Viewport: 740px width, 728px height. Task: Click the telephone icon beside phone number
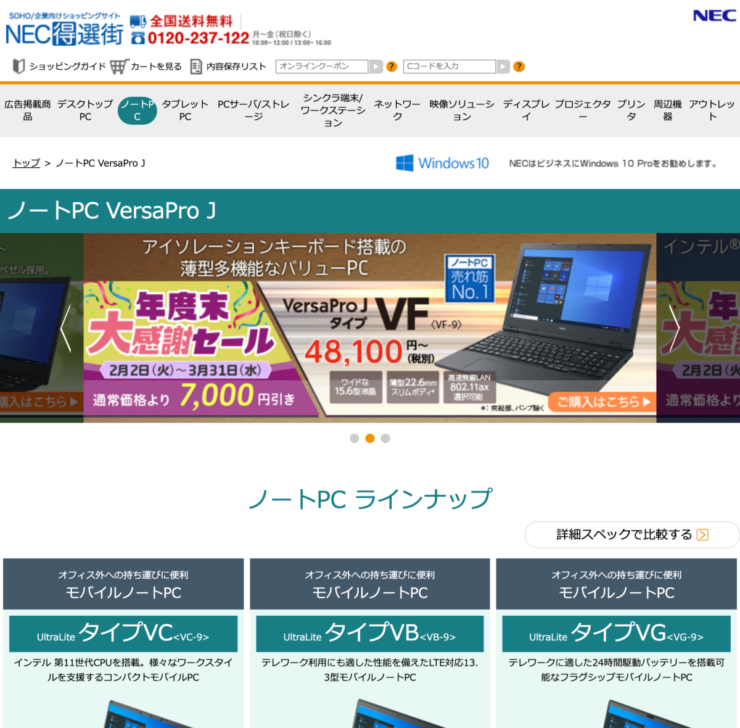pos(138,38)
